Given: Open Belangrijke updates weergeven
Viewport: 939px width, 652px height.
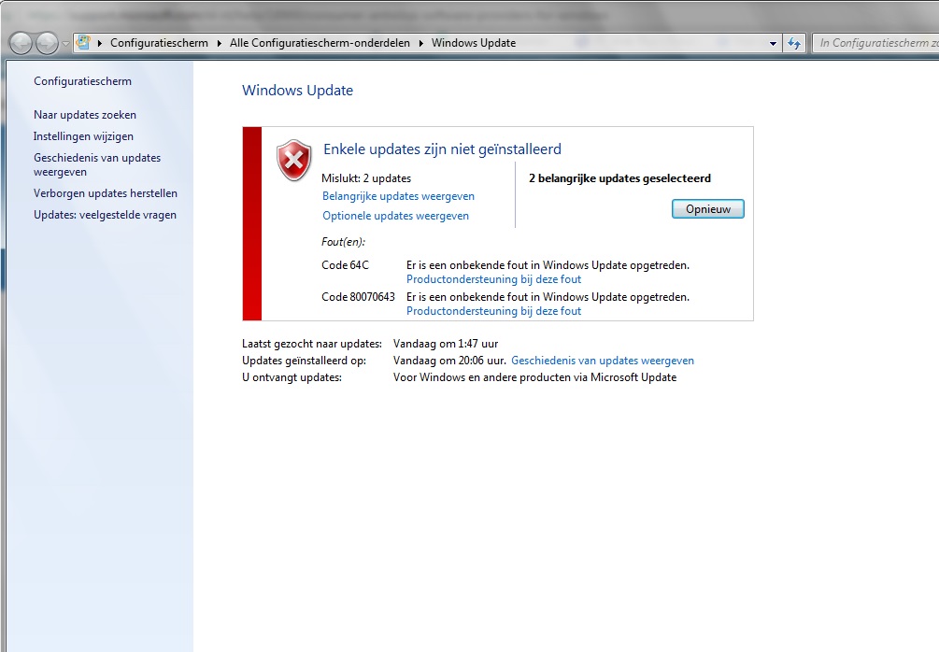Looking at the screenshot, I should click(x=398, y=196).
